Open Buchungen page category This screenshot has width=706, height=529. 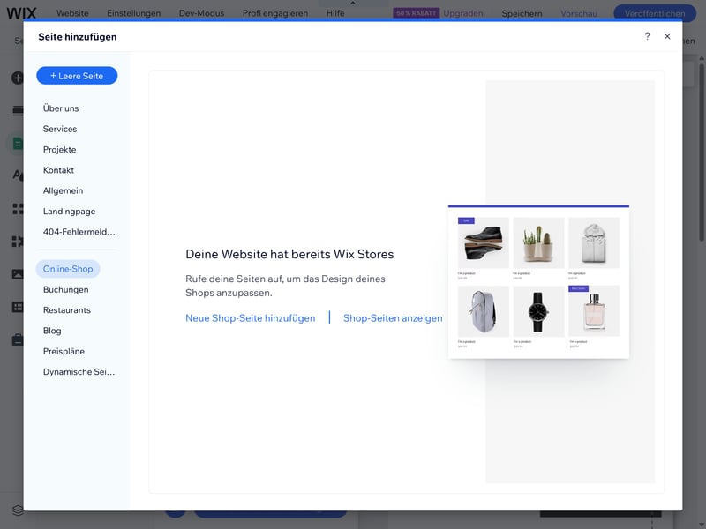point(66,289)
